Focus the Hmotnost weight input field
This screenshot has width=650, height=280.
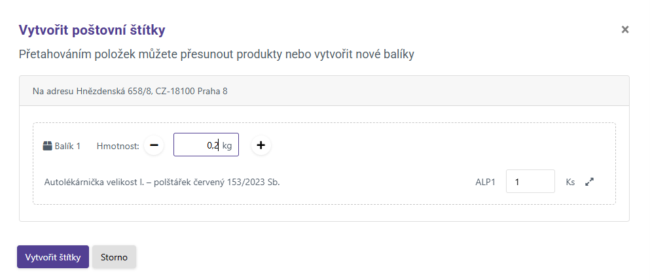point(198,145)
